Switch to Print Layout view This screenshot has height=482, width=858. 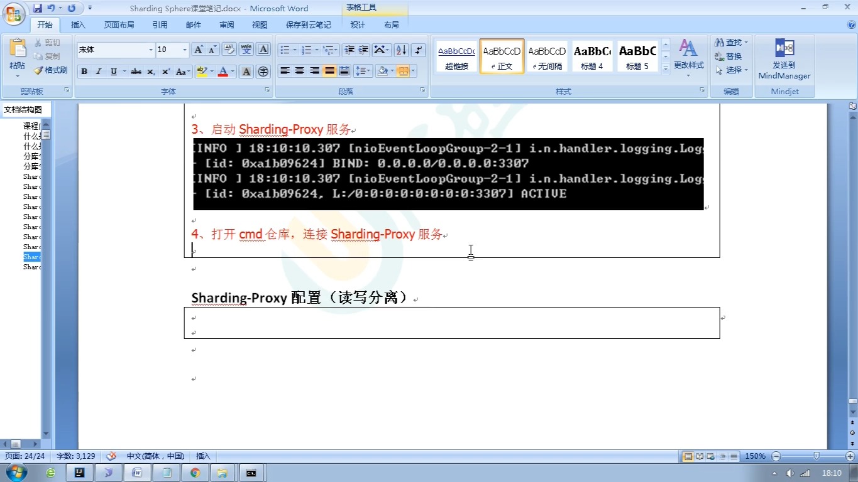coord(688,456)
